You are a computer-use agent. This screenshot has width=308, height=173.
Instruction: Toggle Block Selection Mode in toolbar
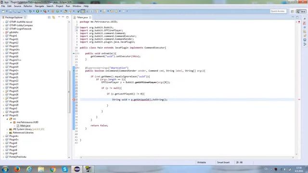[x=88, y=11]
